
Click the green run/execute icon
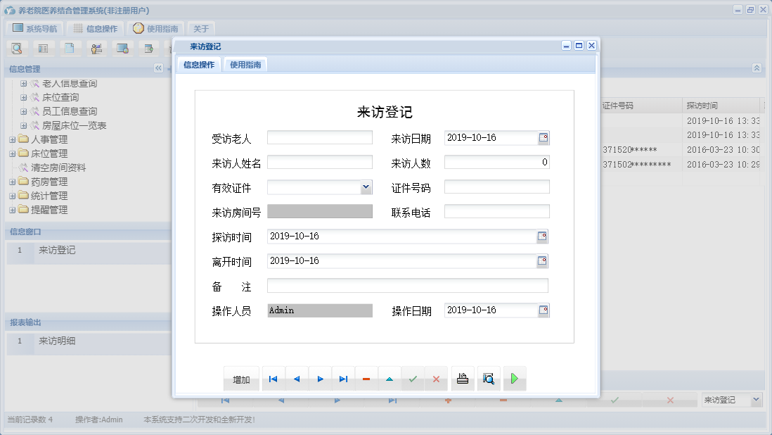click(514, 379)
